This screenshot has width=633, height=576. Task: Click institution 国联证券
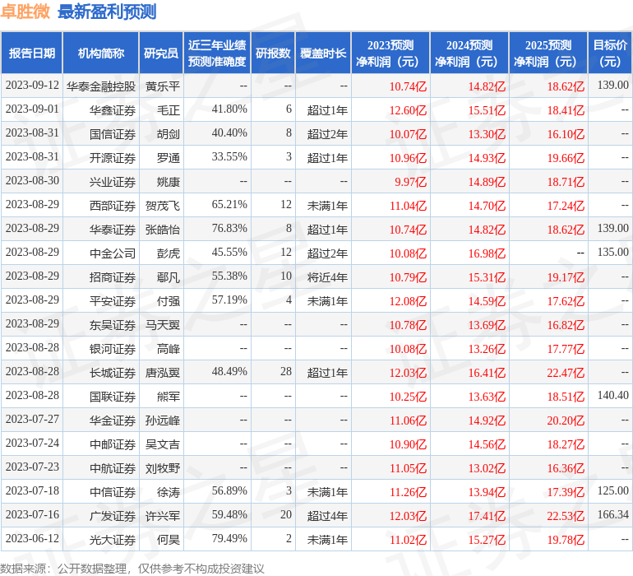113,397
